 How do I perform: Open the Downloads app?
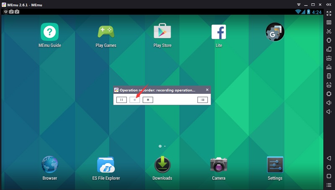(162, 165)
